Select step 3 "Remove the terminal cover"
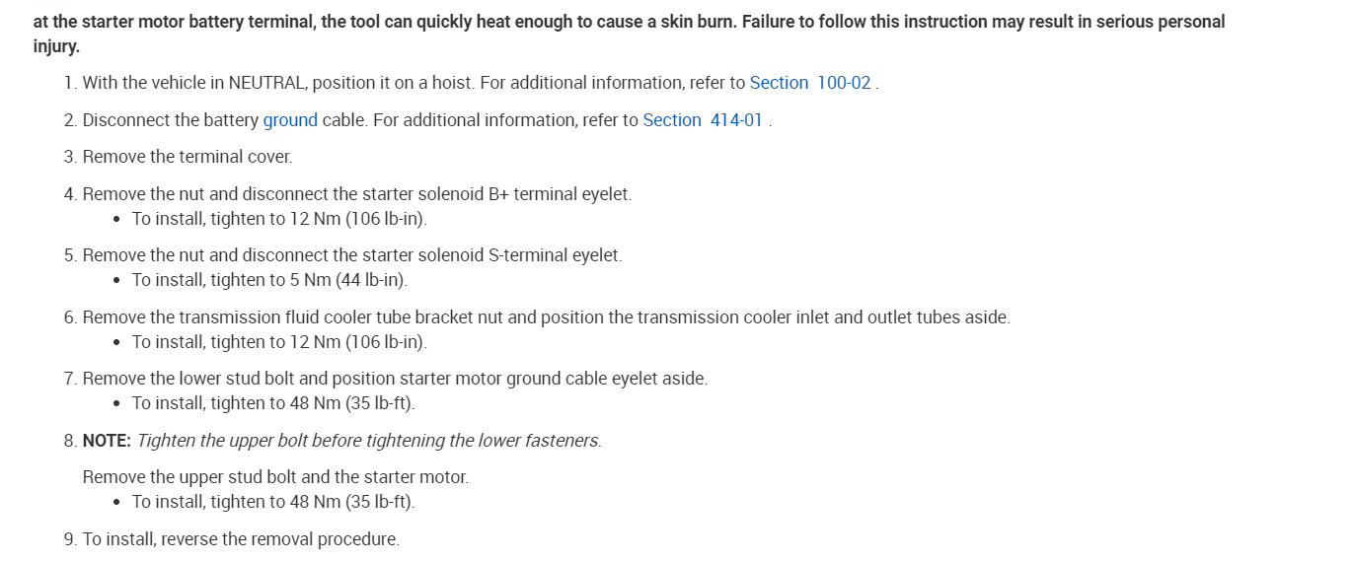Viewport: 1354px width, 562px height. pos(188,157)
